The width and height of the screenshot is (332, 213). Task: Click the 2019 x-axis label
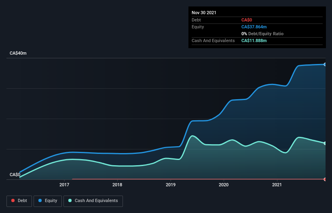(170, 185)
